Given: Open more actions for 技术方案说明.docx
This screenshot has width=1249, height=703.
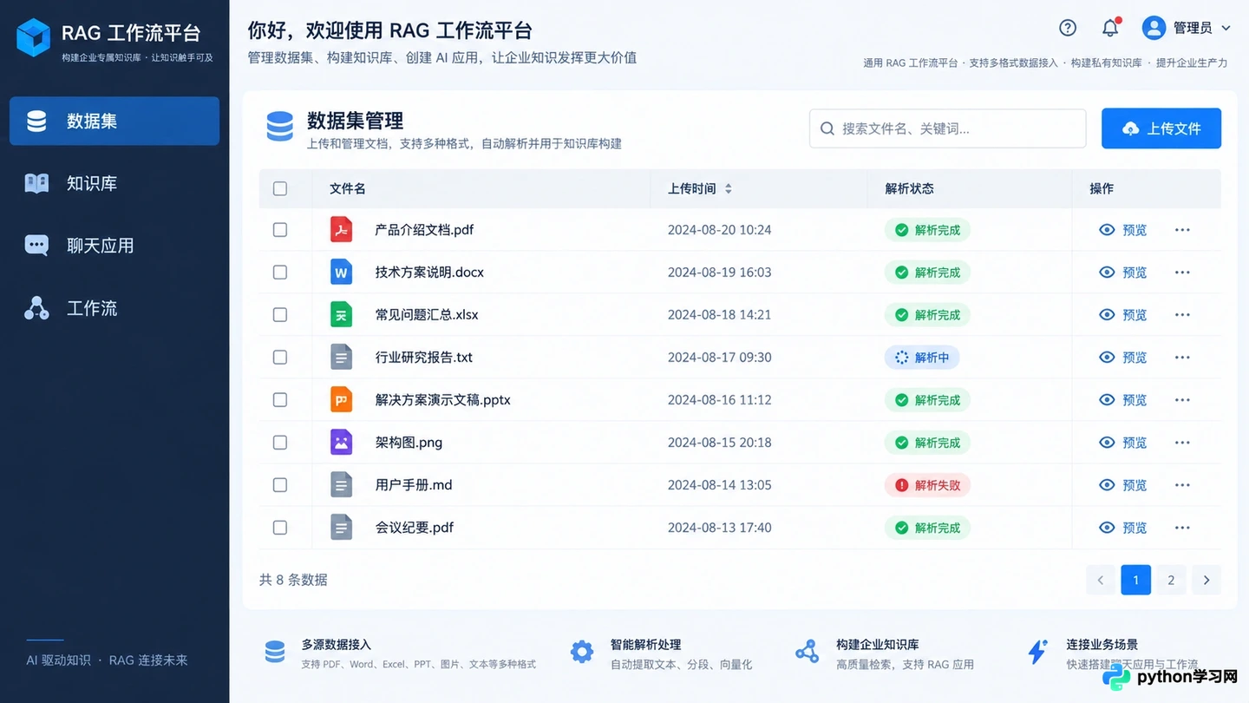Looking at the screenshot, I should click(1182, 273).
